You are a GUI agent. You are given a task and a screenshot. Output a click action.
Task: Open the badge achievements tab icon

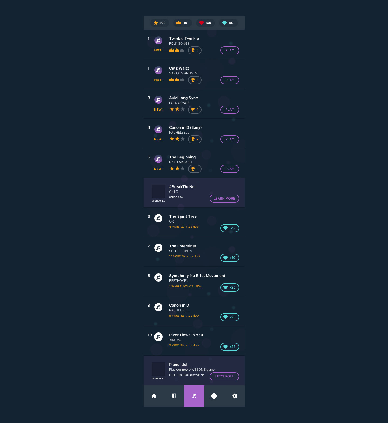[x=214, y=396]
